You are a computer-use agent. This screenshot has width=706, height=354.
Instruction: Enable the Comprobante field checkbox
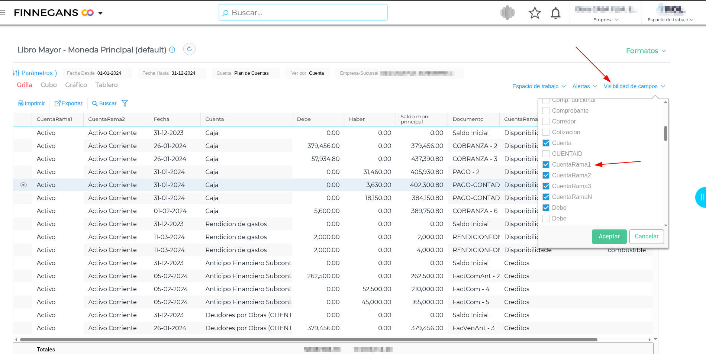point(546,110)
